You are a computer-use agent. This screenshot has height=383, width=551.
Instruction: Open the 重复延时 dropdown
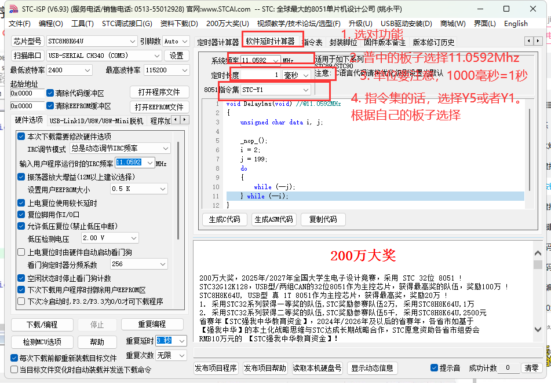[x=171, y=341]
